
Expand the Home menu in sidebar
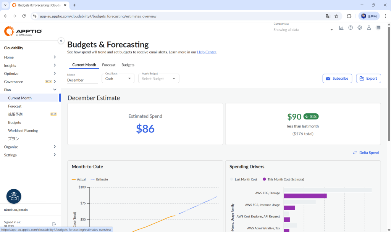pos(30,57)
